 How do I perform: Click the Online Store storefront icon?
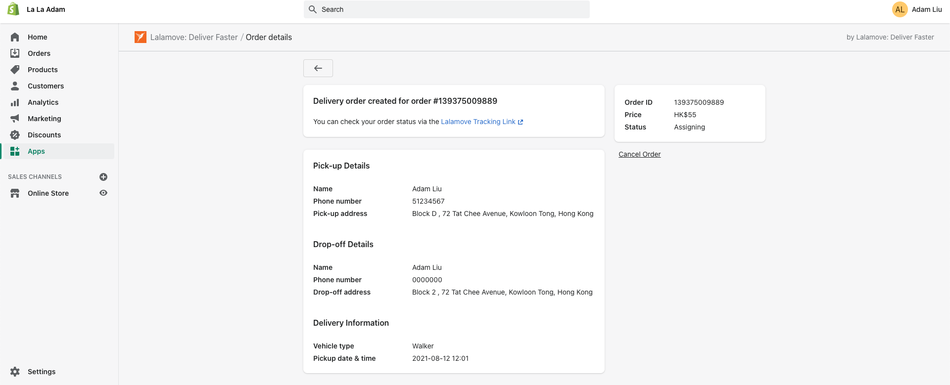(x=15, y=193)
